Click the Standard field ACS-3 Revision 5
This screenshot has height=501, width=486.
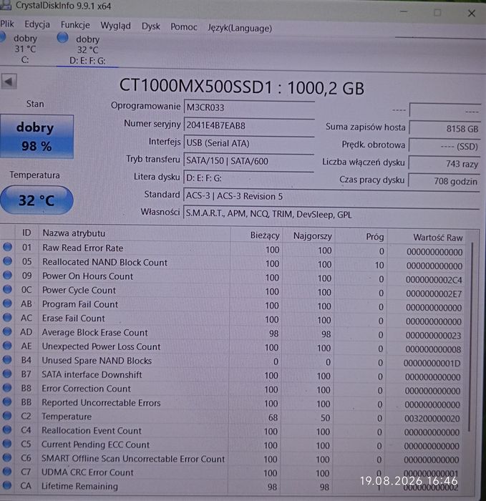(x=331, y=196)
